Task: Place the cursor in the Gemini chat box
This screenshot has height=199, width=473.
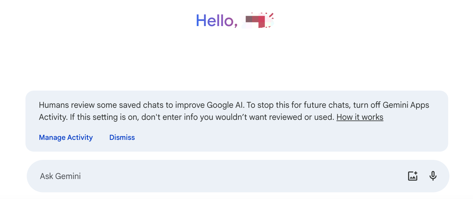Action: click(238, 176)
